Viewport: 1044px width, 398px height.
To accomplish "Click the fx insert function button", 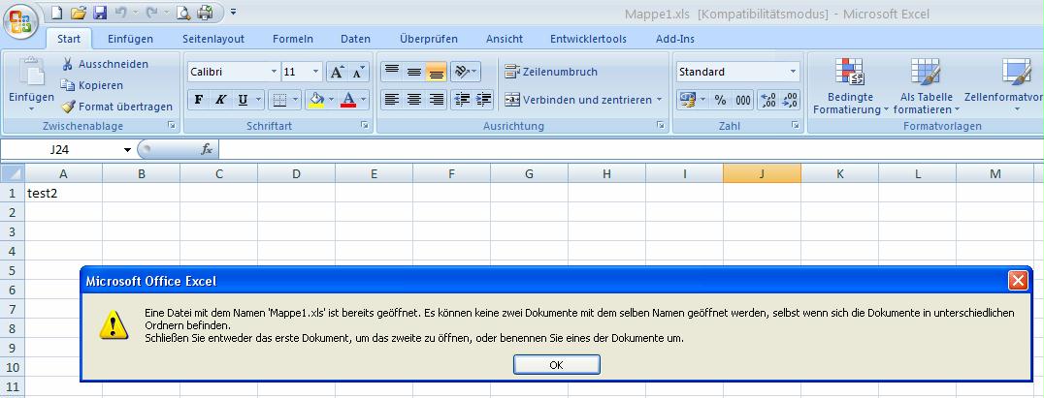I will coord(207,150).
